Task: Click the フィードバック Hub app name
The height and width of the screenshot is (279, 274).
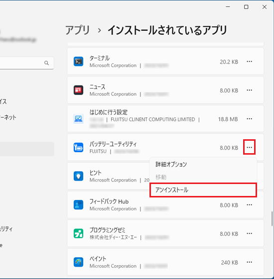Action: (109, 201)
